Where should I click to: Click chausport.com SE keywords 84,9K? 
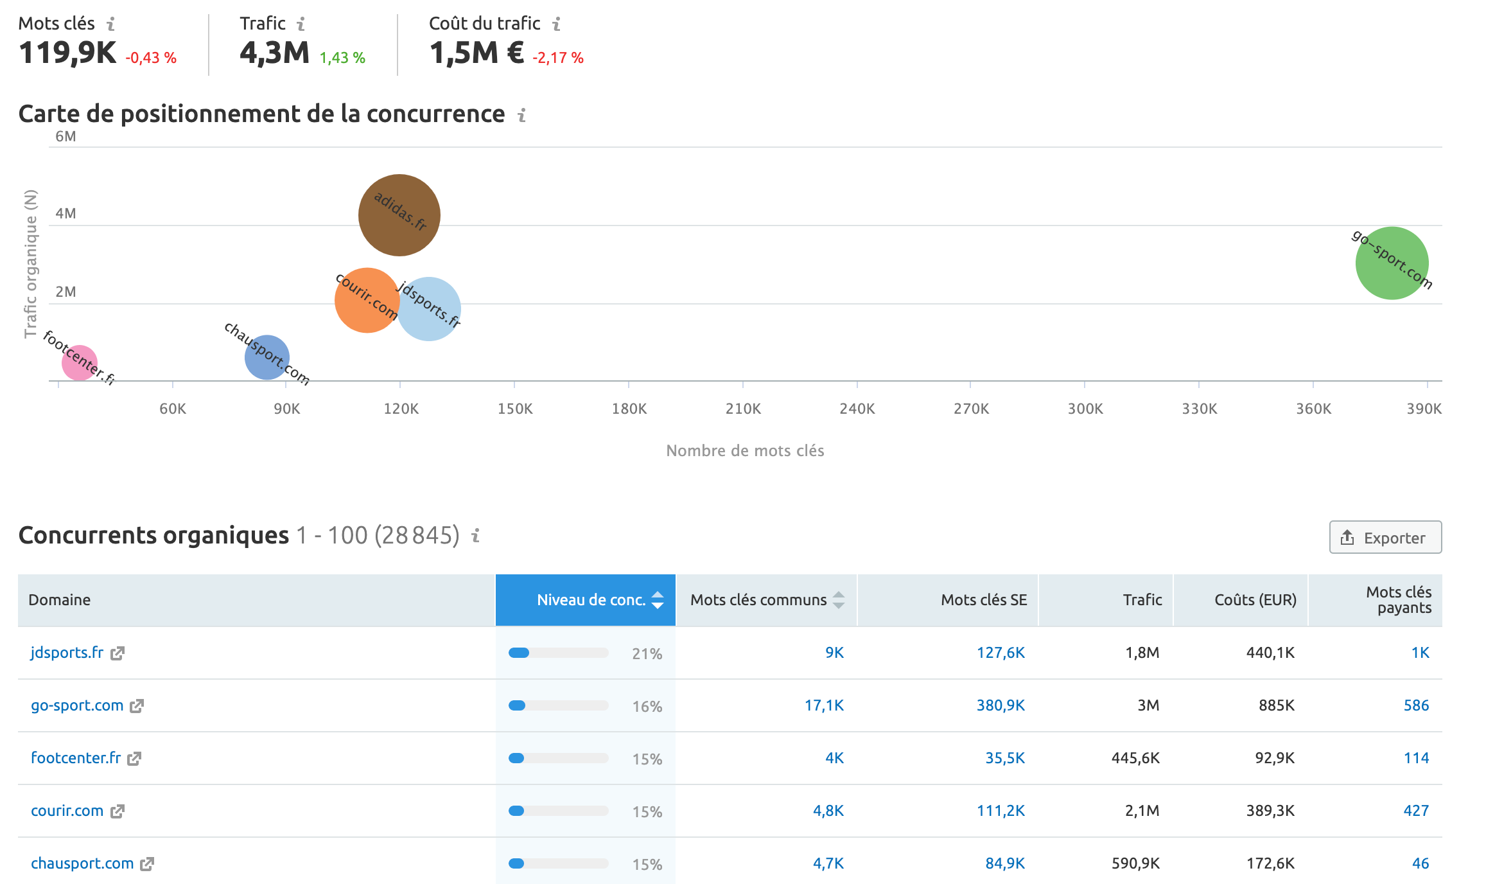tap(1005, 863)
